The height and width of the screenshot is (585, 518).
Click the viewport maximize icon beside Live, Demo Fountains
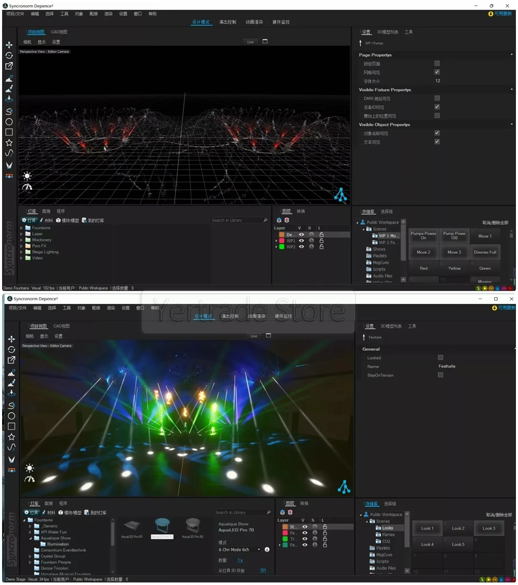pos(265,41)
